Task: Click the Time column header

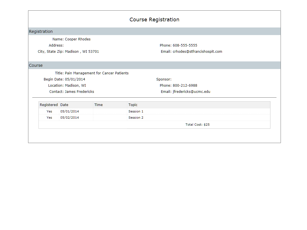Action: click(x=99, y=105)
